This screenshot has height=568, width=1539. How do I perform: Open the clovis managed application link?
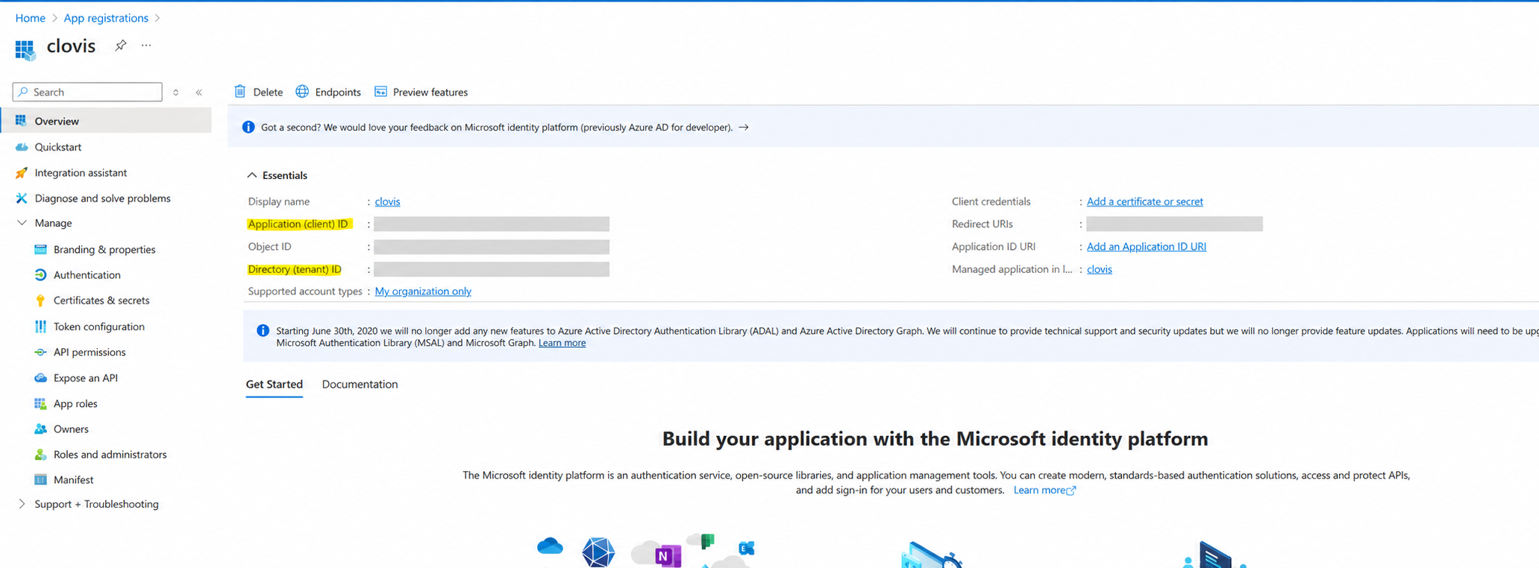coord(1099,269)
